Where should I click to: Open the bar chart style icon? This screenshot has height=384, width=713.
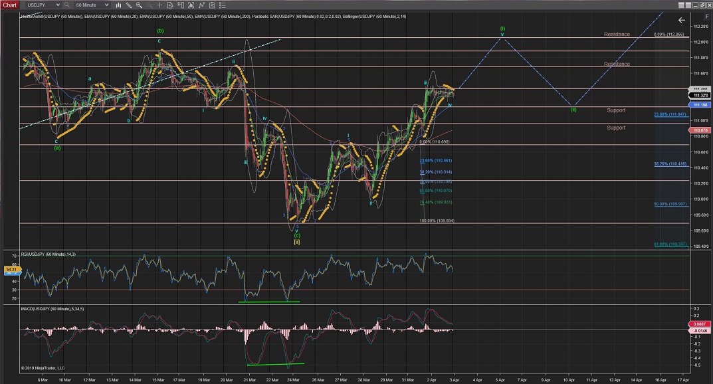click(x=118, y=5)
